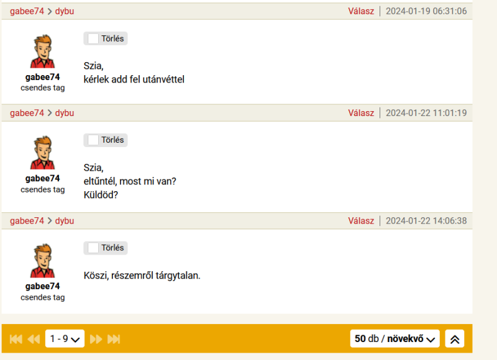This screenshot has height=360, width=497.
Task: Click scroll-to-top double chevron button
Action: 455,339
